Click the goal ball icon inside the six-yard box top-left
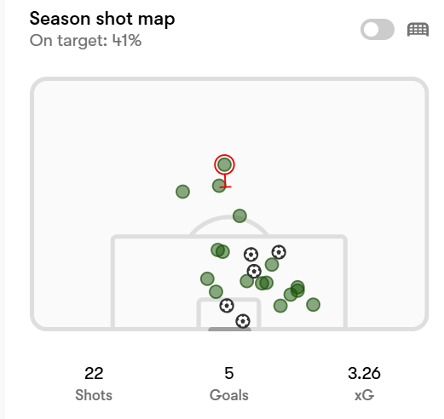 click(227, 306)
